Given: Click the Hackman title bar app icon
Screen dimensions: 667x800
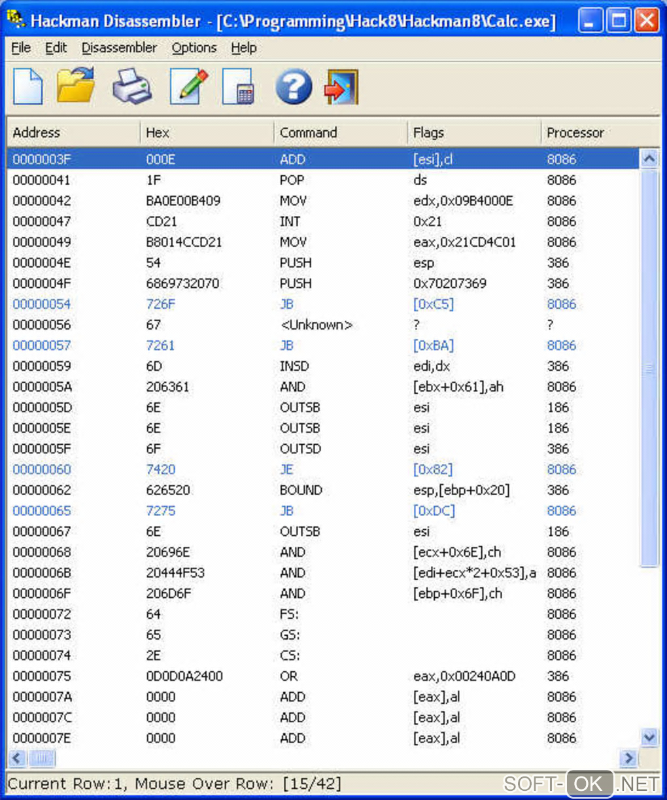Looking at the screenshot, I should pyautogui.click(x=15, y=20).
